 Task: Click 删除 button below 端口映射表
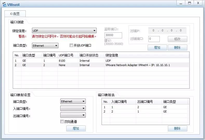point(177,128)
